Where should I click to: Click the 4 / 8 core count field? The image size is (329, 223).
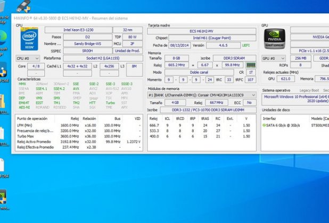pos(36,66)
